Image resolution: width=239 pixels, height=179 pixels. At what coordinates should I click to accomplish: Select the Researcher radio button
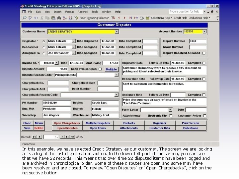pyautogui.click(x=44, y=47)
